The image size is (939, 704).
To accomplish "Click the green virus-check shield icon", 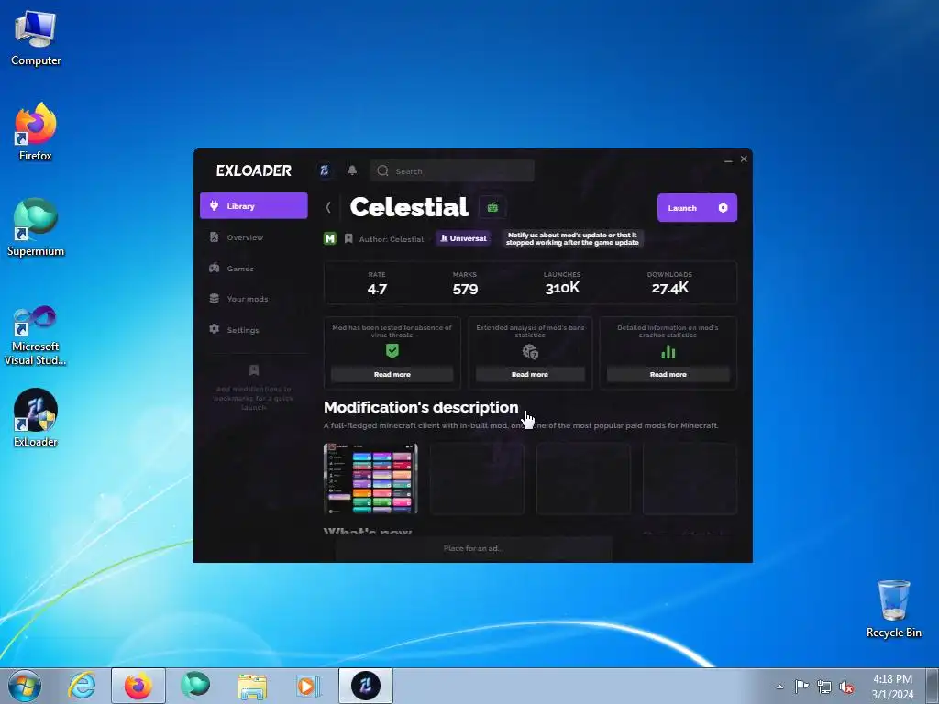I will click(392, 351).
